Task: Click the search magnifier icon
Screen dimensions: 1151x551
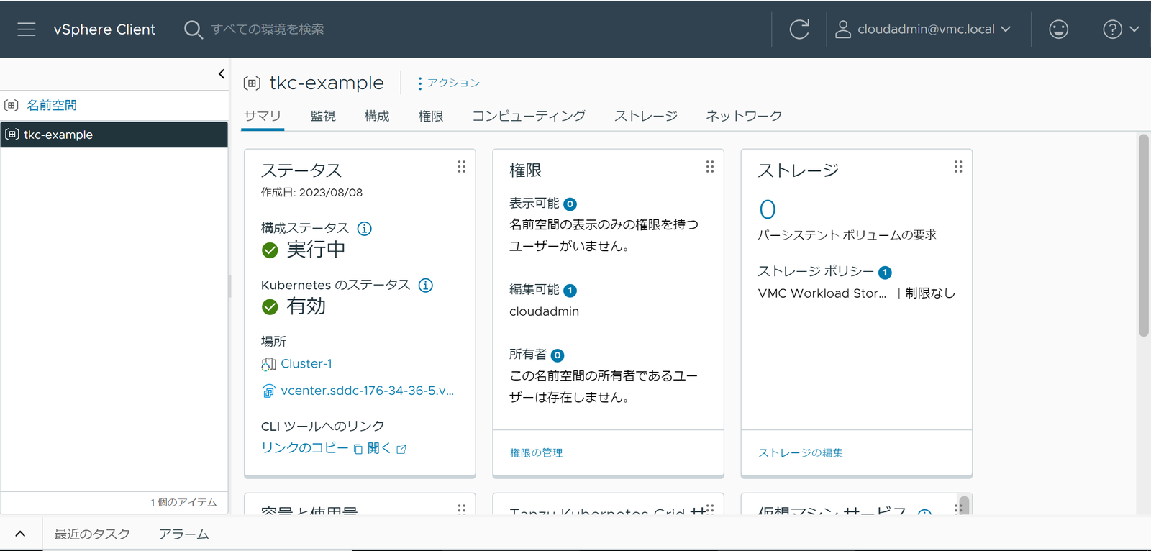Action: (x=193, y=29)
